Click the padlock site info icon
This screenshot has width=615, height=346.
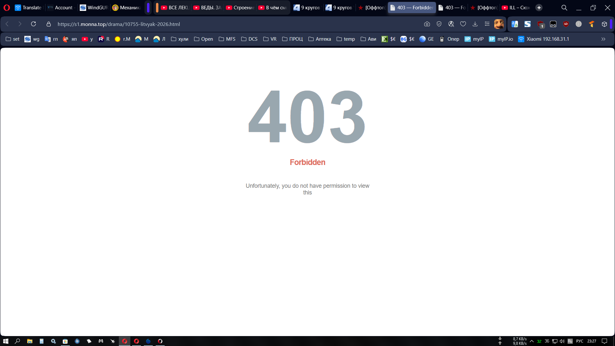click(49, 24)
